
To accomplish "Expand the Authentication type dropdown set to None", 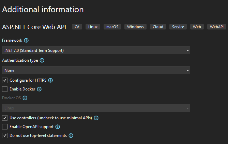I will (x=96, y=70).
